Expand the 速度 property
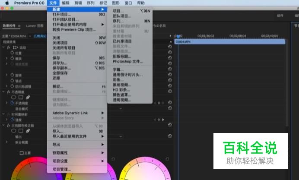 click(x=6, y=120)
